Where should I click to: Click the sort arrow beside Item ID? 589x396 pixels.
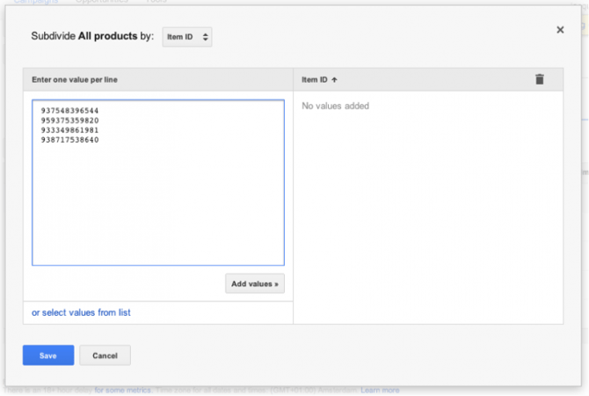[335, 80]
